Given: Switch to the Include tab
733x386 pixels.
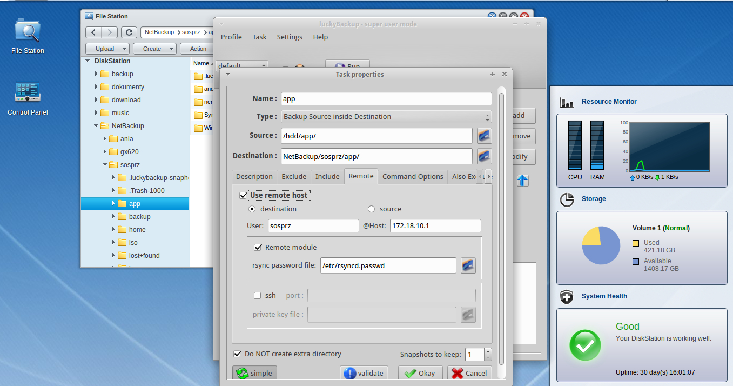Looking at the screenshot, I should click(x=327, y=177).
